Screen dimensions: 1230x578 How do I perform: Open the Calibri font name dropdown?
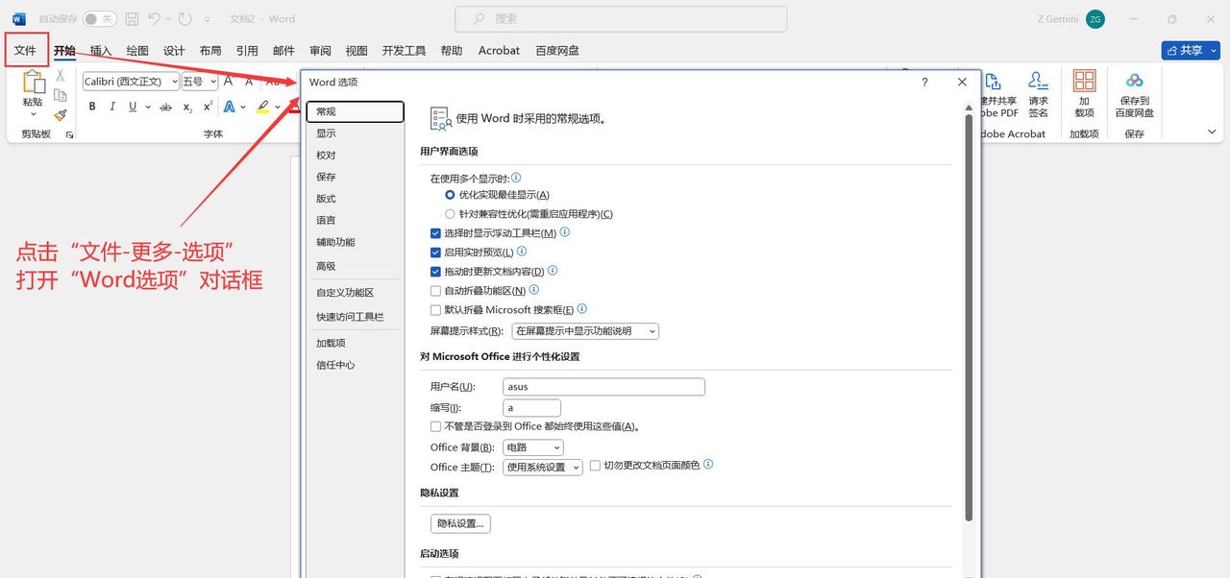point(174,82)
